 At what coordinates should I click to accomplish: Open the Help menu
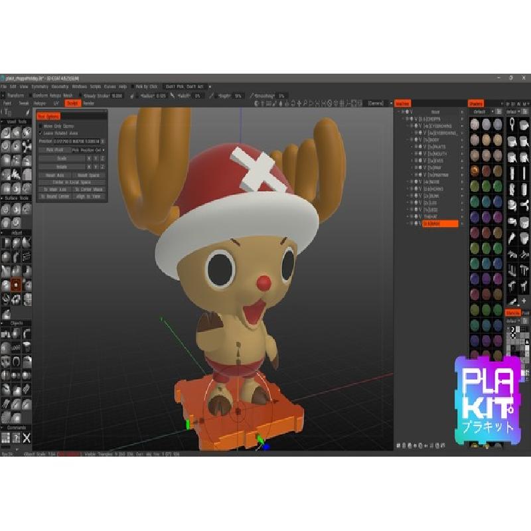123,87
